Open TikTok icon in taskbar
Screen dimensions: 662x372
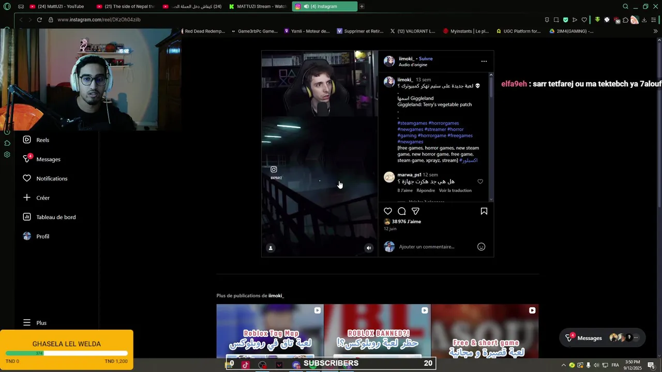click(245, 365)
